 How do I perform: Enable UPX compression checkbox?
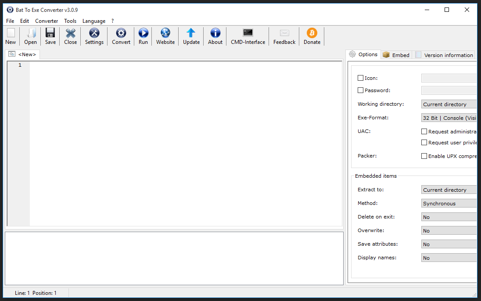424,156
